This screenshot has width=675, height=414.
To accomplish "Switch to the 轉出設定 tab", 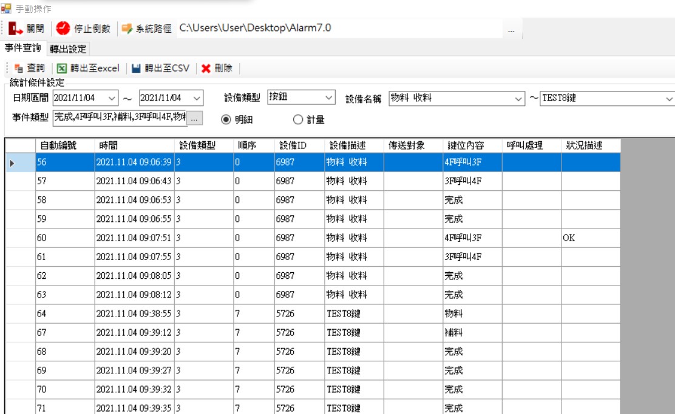I will [x=68, y=49].
